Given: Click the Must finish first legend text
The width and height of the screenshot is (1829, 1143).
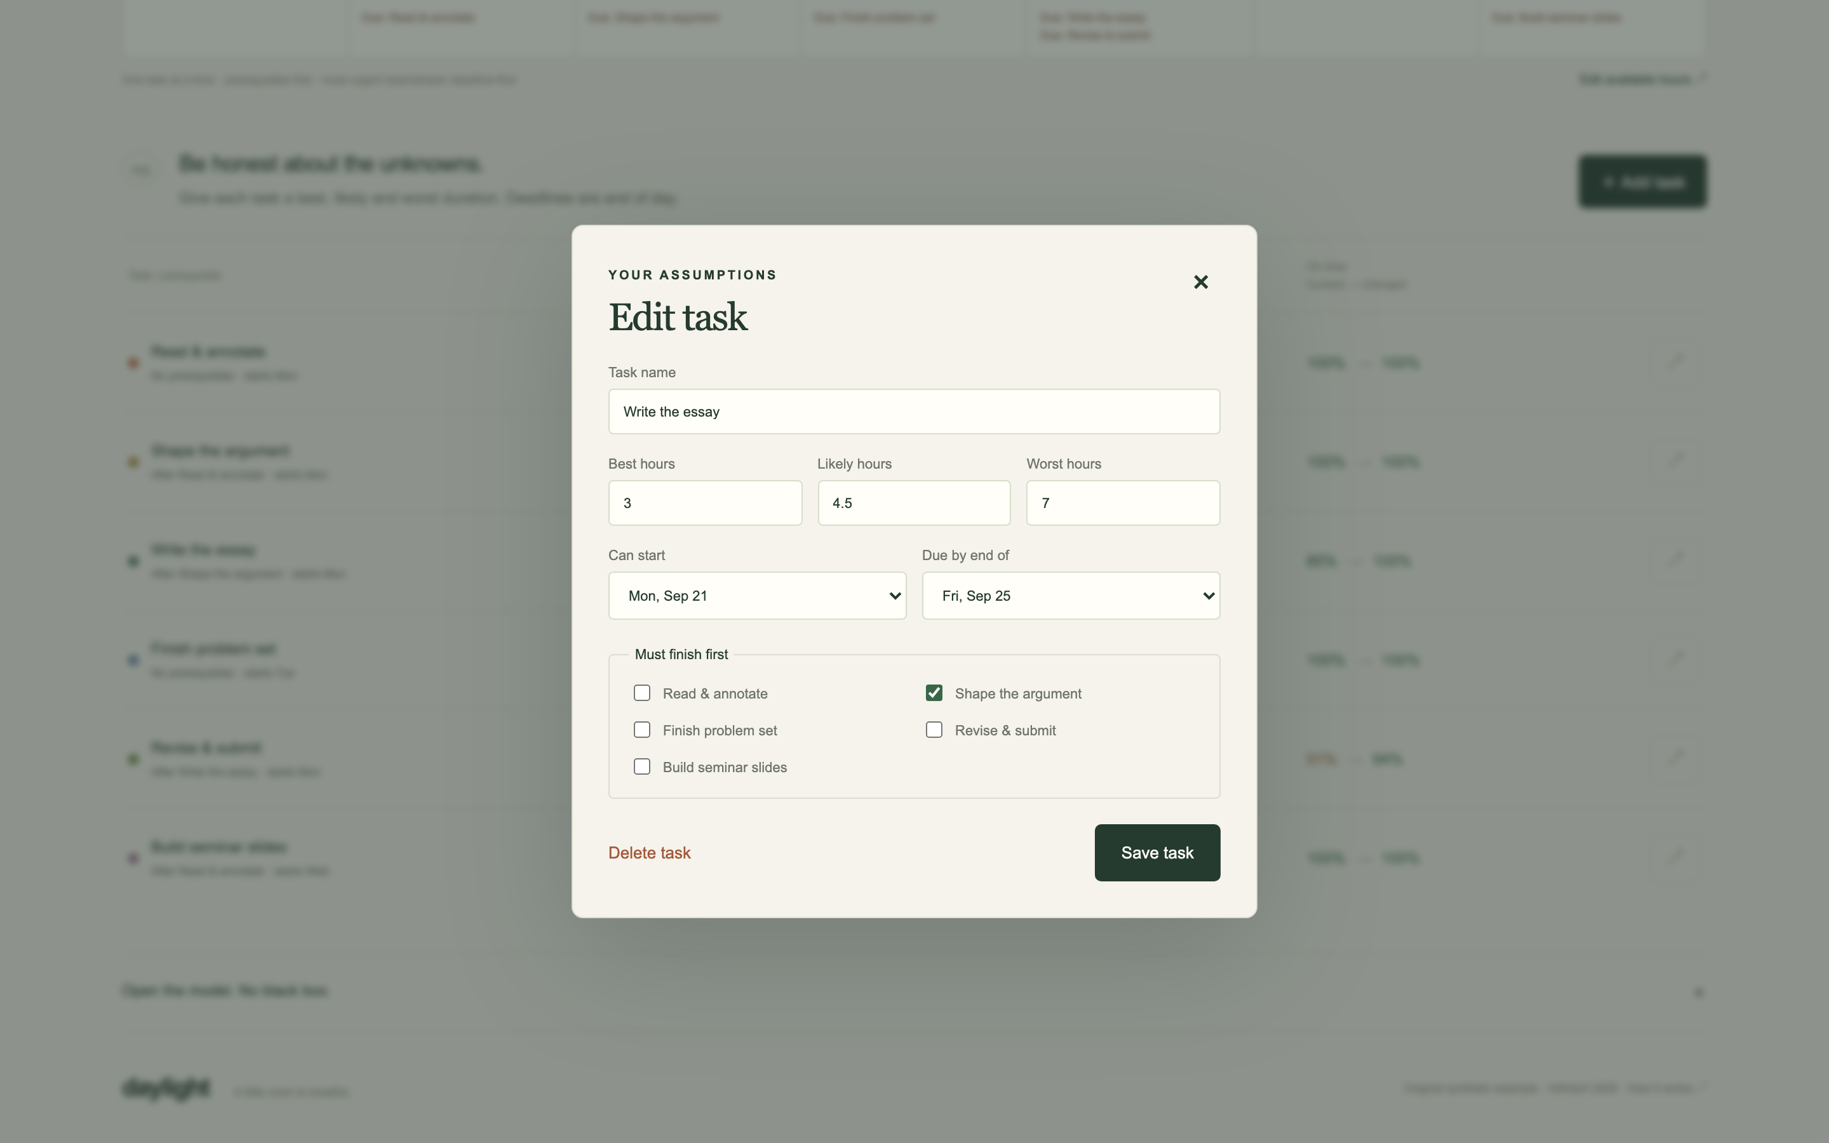Looking at the screenshot, I should pos(681,654).
